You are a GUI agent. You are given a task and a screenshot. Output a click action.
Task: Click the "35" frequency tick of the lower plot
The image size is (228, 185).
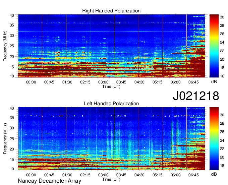coord(12,118)
